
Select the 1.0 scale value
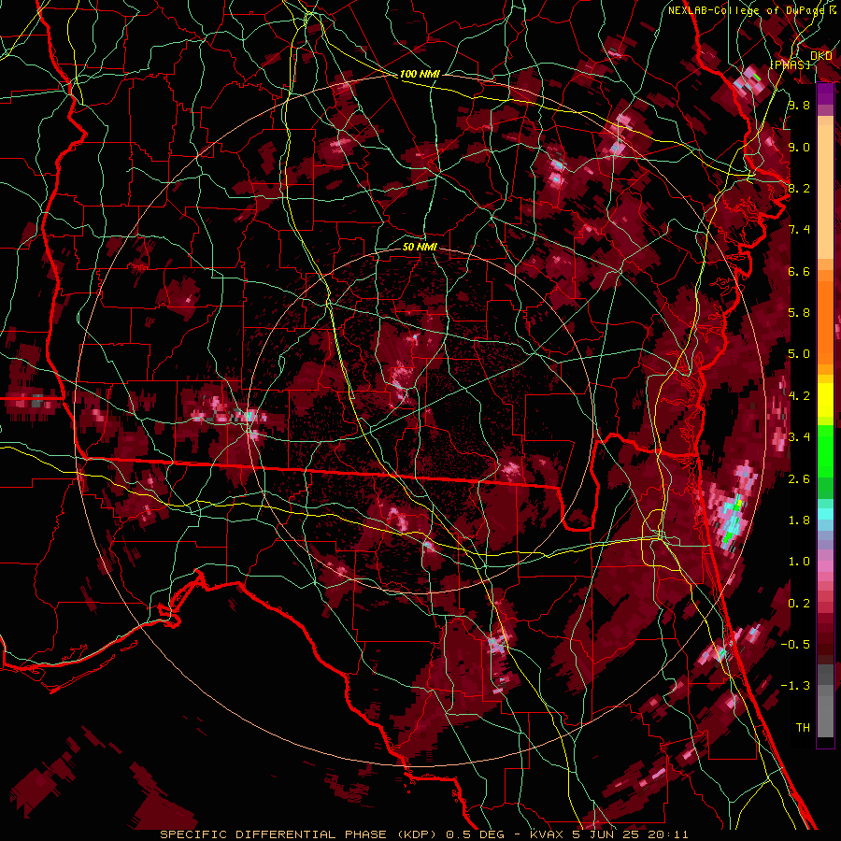pyautogui.click(x=799, y=562)
